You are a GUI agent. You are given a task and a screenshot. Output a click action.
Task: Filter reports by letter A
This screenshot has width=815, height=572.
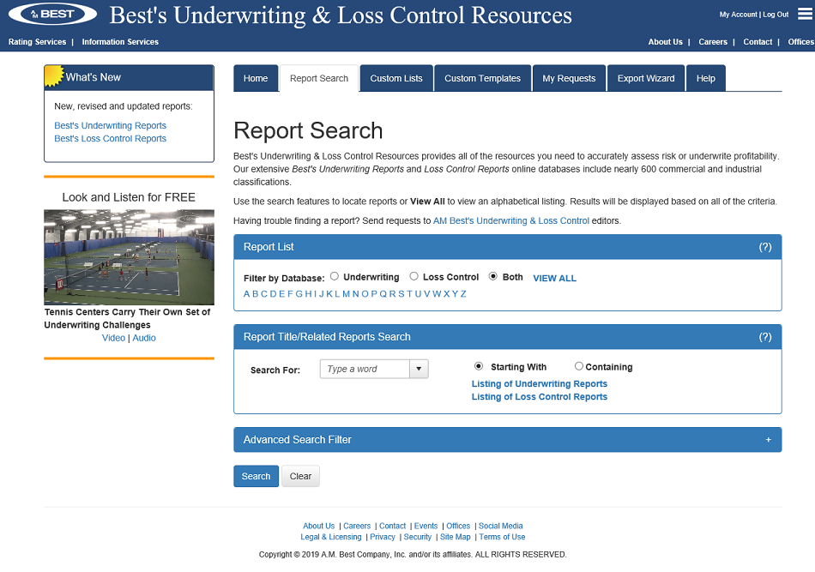pos(247,293)
